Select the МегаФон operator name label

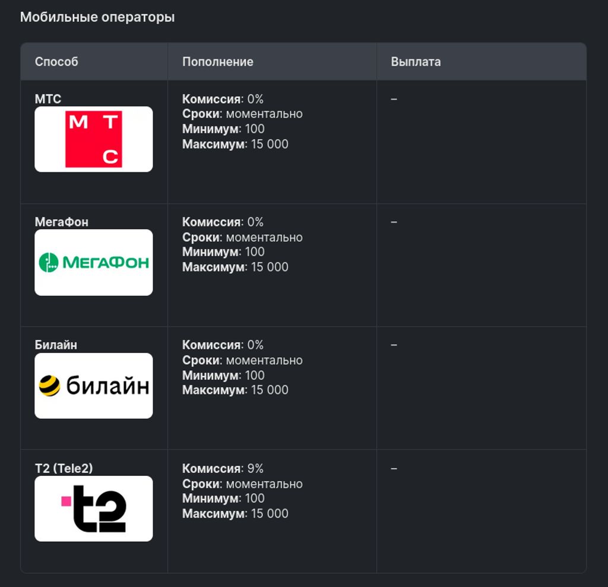point(62,222)
